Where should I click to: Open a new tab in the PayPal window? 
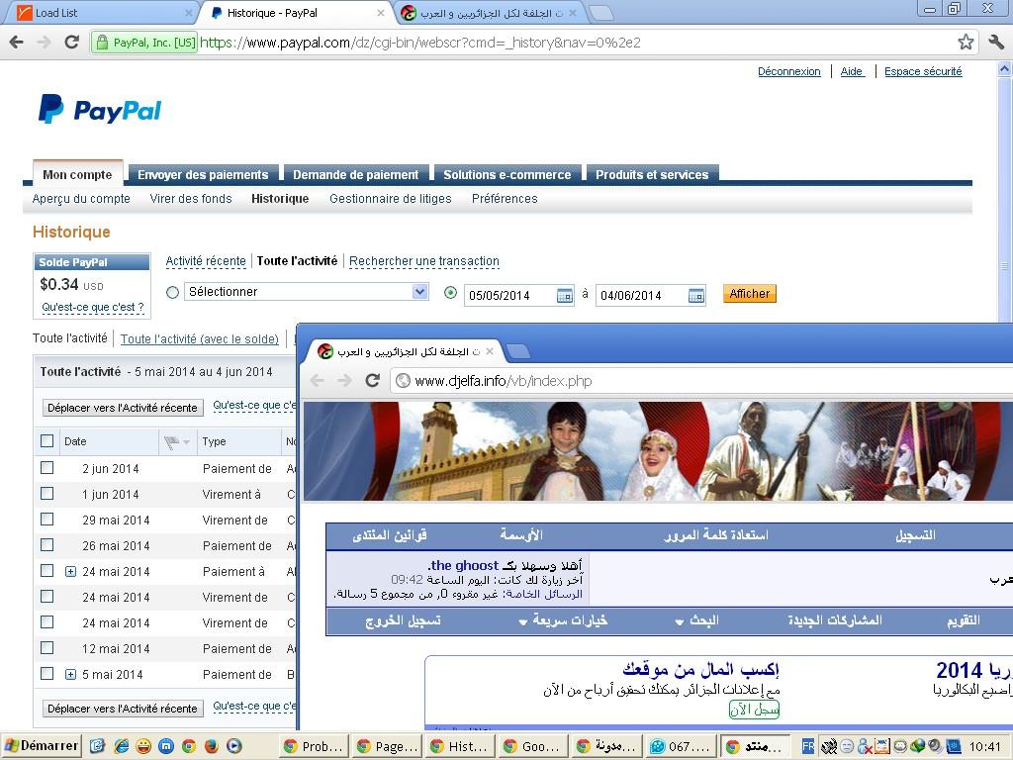coord(601,13)
